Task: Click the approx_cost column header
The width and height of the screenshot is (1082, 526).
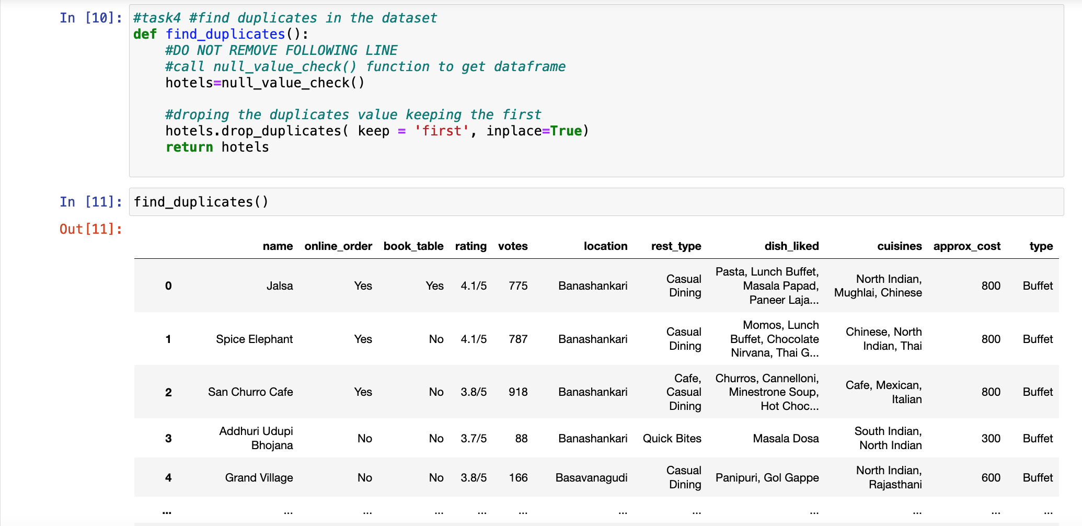Action: 967,246
